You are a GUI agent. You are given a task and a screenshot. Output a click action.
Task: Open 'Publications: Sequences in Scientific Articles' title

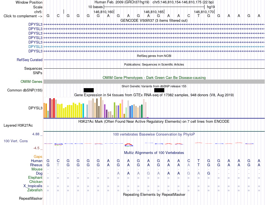tap(154, 64)
